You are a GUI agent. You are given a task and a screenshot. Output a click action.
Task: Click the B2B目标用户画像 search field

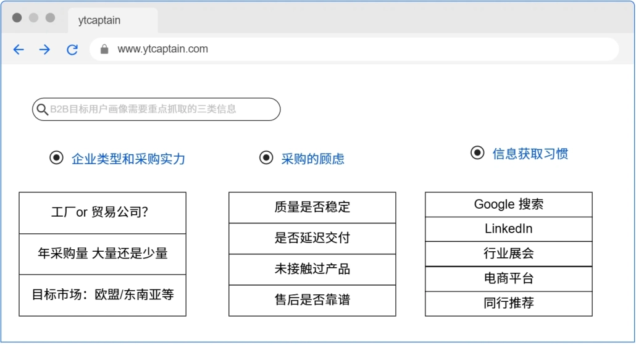161,109
